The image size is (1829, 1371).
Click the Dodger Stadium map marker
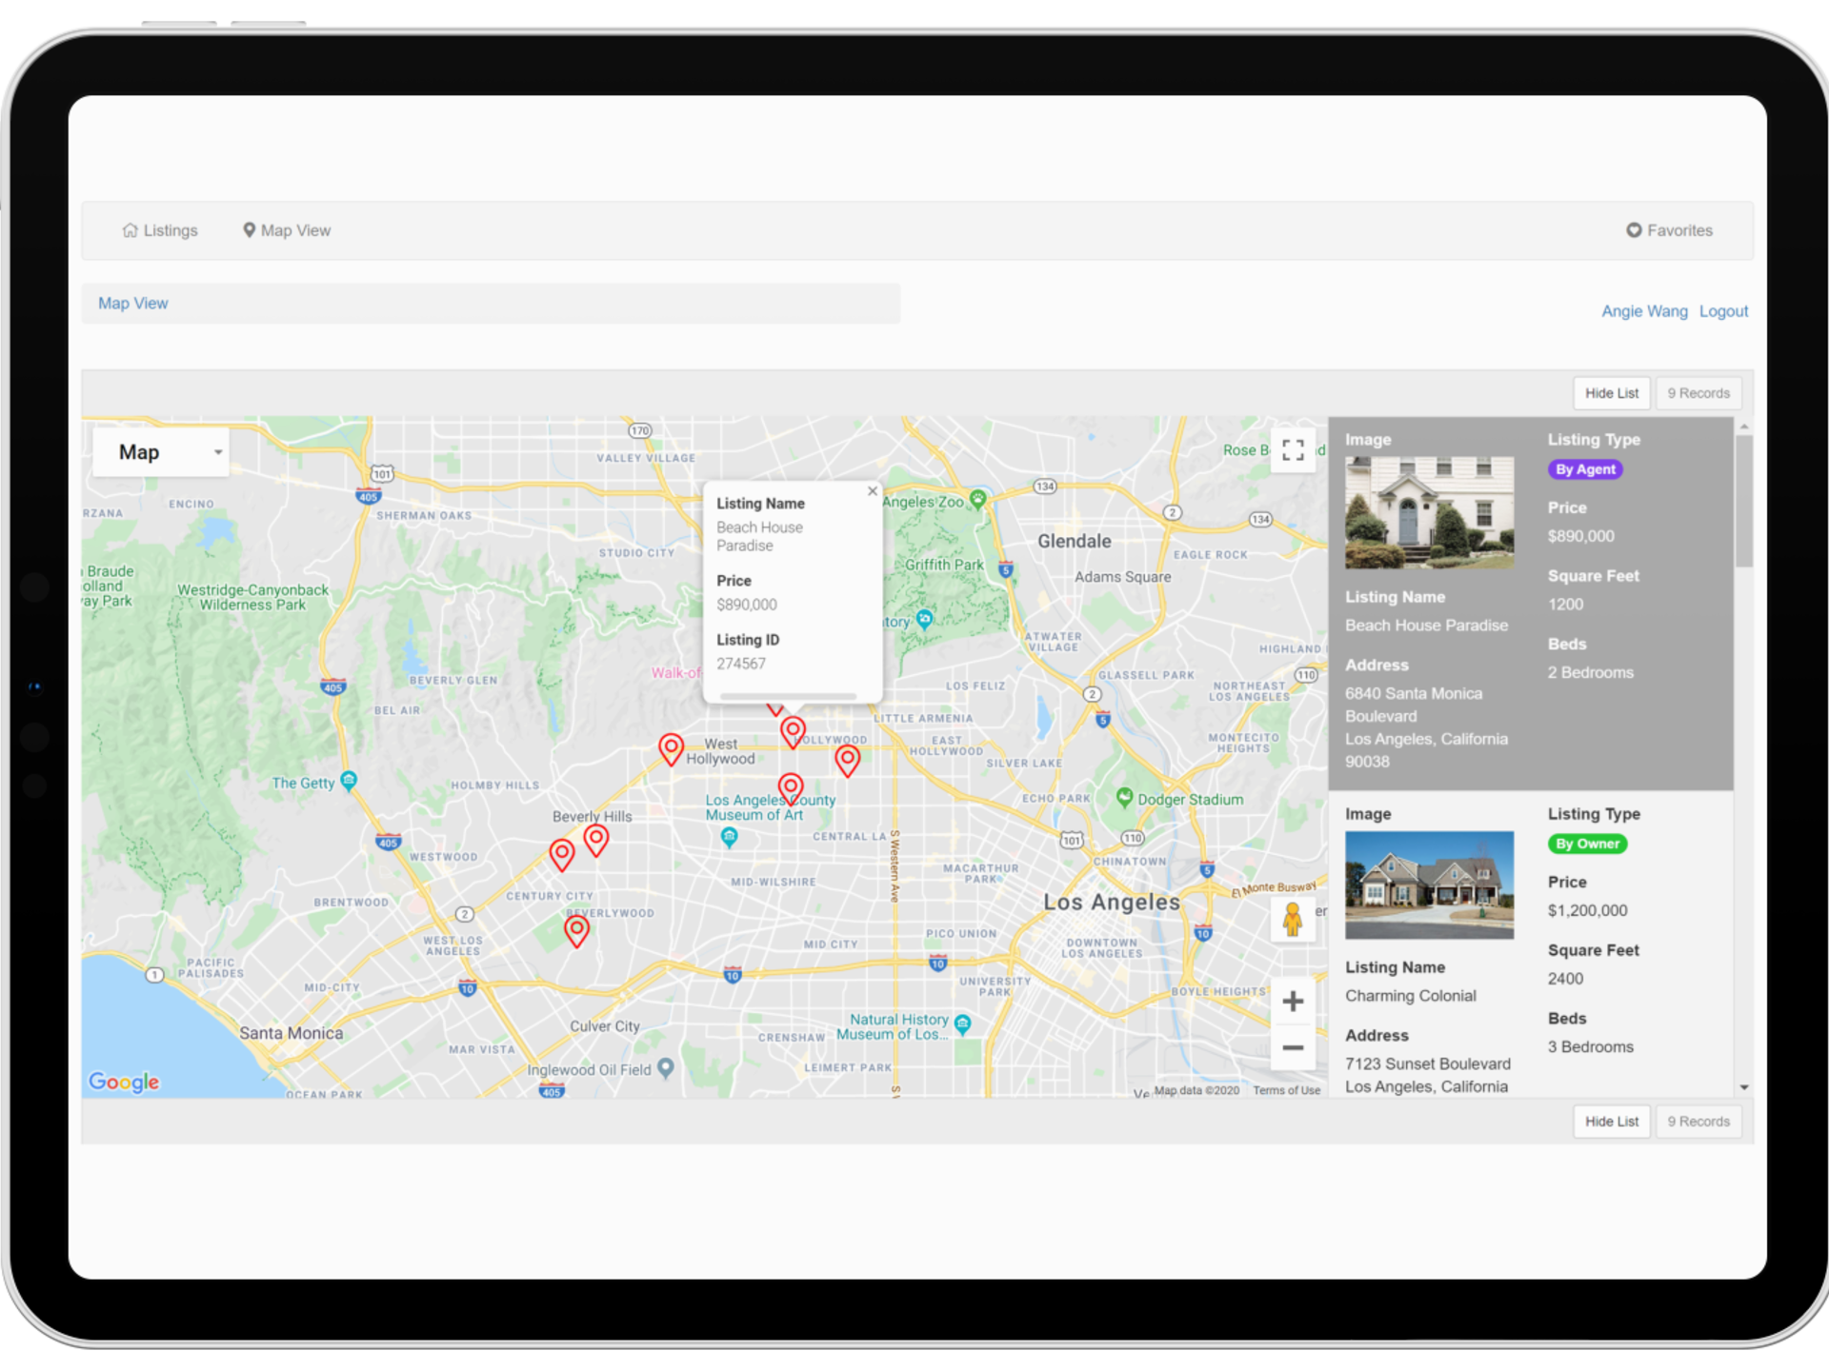click(1124, 797)
